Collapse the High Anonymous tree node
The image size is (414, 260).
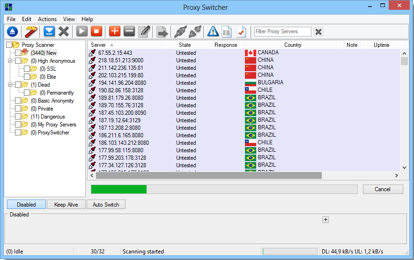[x=10, y=61]
